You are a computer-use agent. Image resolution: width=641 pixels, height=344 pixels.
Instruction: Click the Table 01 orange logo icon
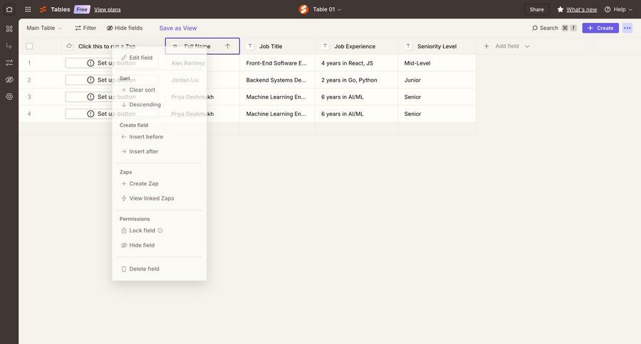(x=303, y=9)
